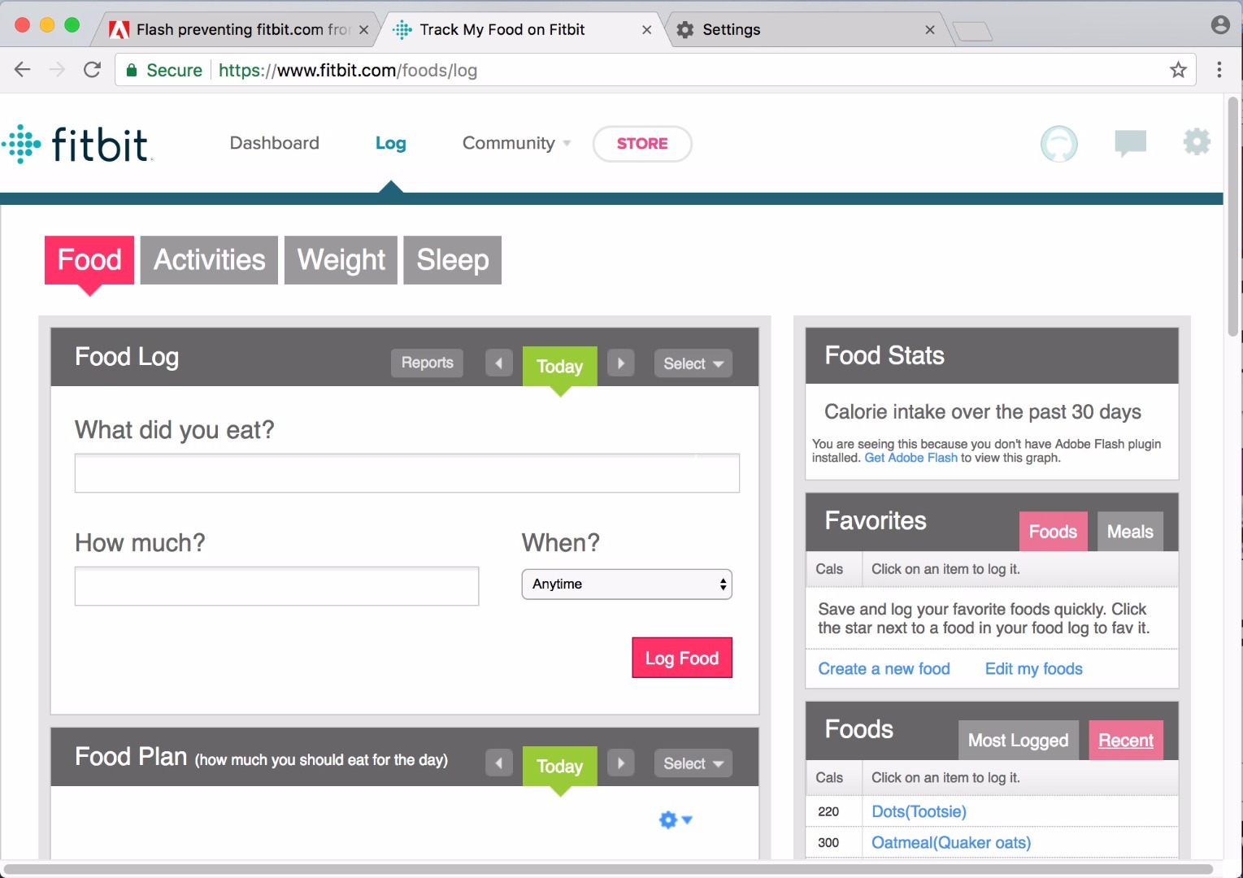
Task: Click the Reports button
Action: [x=428, y=363]
